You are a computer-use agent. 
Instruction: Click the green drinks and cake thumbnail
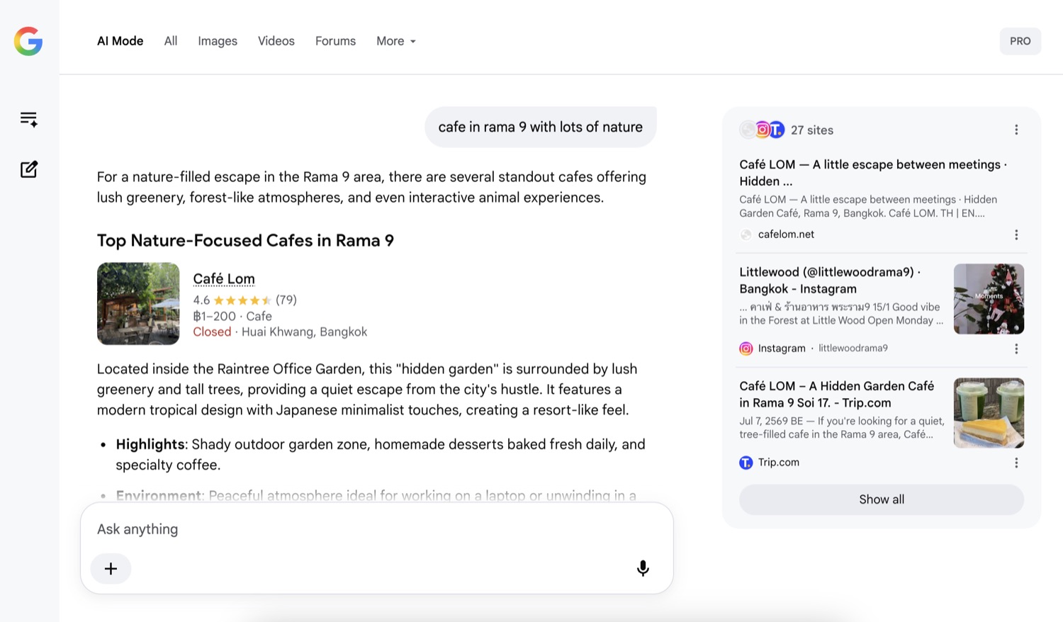click(989, 413)
